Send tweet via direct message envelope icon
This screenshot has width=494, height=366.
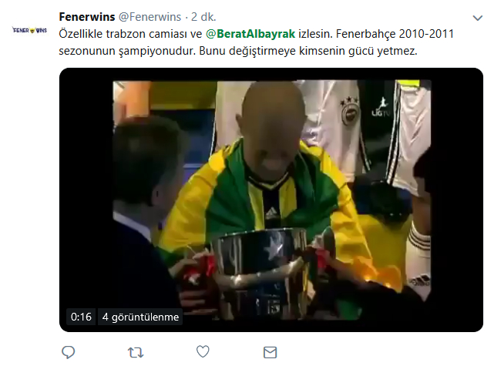[x=270, y=352]
